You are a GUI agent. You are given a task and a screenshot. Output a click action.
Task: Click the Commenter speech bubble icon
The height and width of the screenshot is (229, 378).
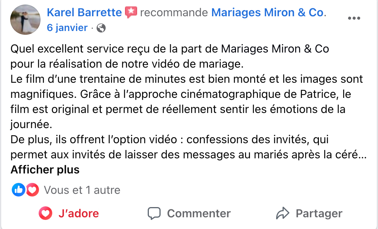tap(154, 214)
